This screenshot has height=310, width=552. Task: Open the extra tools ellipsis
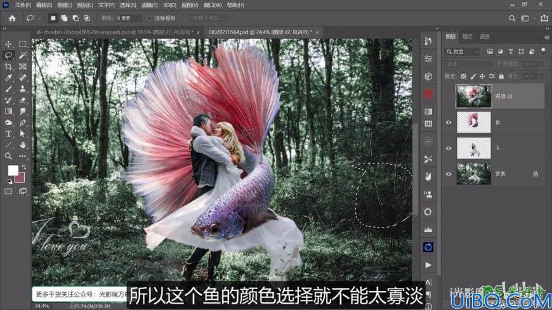(23, 156)
